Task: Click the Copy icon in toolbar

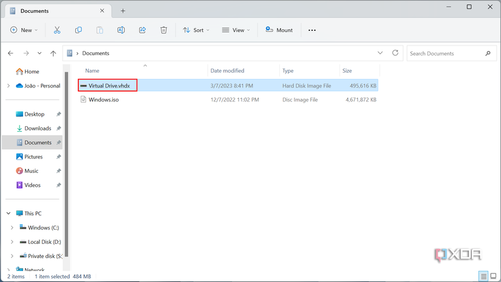Action: tap(78, 30)
